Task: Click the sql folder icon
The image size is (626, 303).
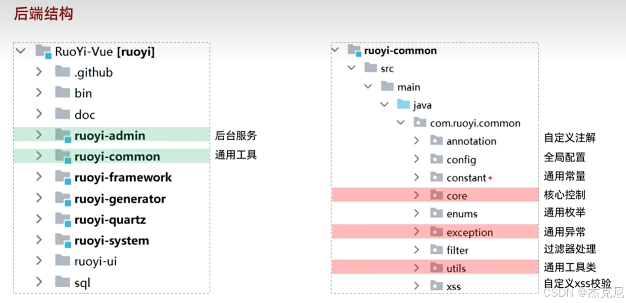Action: (x=63, y=282)
